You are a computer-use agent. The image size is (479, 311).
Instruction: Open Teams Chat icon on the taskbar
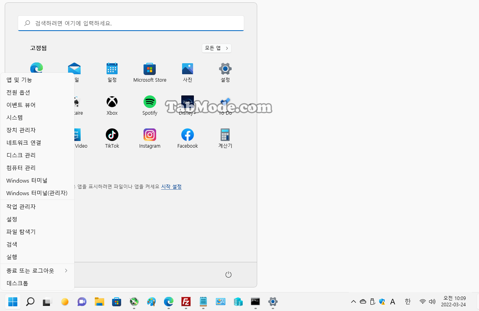(x=82, y=302)
